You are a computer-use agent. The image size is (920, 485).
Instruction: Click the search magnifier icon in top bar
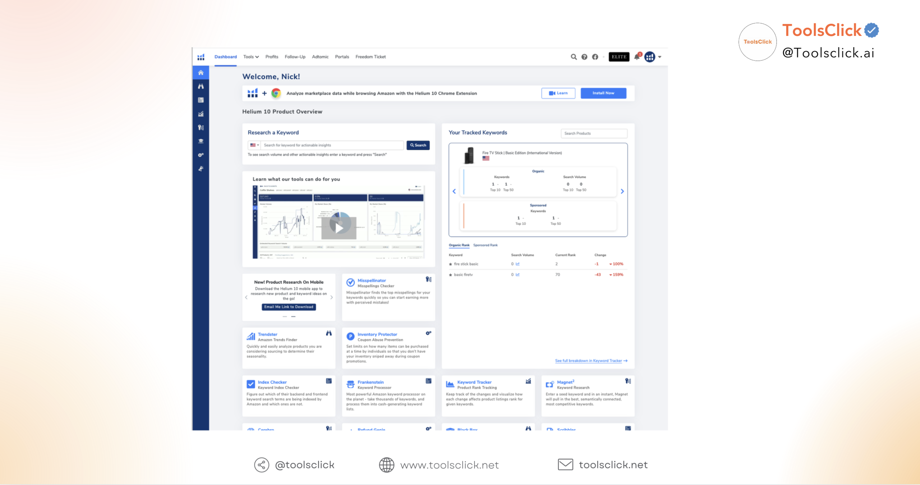[x=574, y=57]
